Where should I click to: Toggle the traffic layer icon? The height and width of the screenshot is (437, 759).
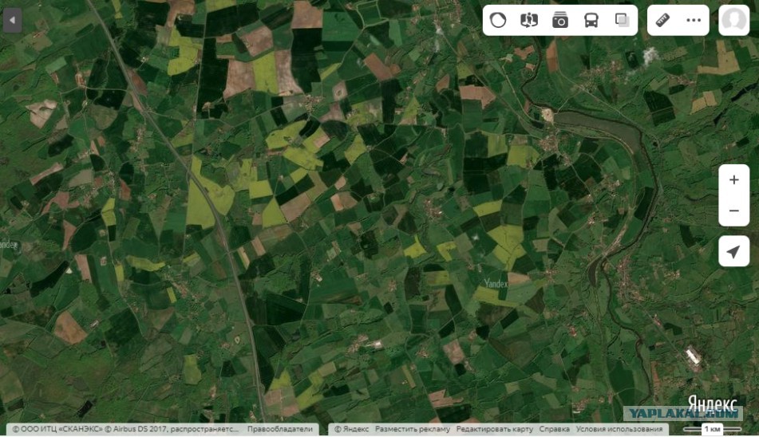click(x=498, y=20)
